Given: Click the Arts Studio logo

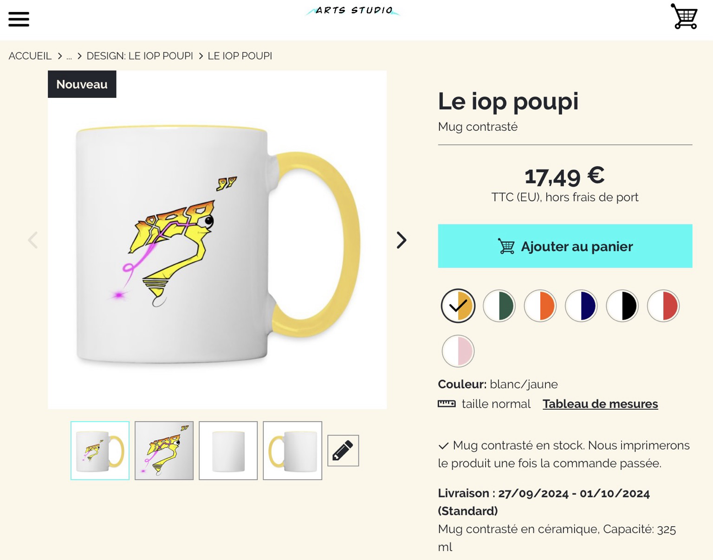Looking at the screenshot, I should click(354, 11).
